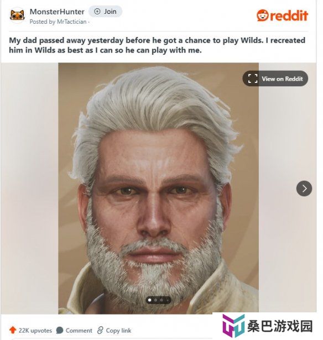
Task: Click the comment speech bubble icon
Action: point(59,330)
